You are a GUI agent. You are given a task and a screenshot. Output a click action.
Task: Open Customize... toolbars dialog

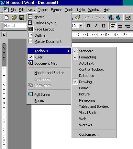pos(94,134)
